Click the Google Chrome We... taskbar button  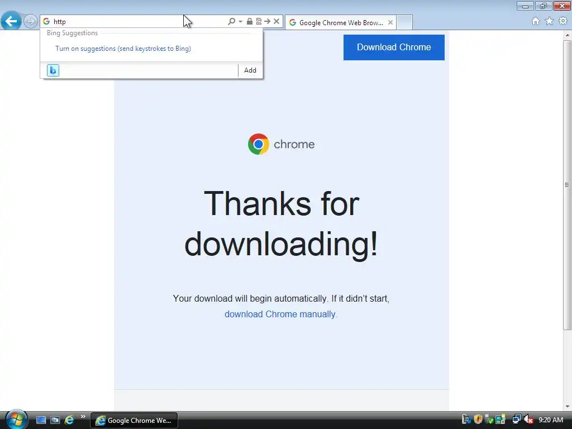point(134,420)
